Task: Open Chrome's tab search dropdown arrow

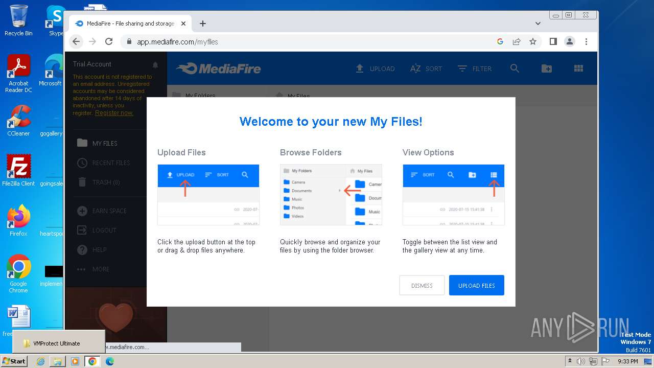Action: coord(538,24)
